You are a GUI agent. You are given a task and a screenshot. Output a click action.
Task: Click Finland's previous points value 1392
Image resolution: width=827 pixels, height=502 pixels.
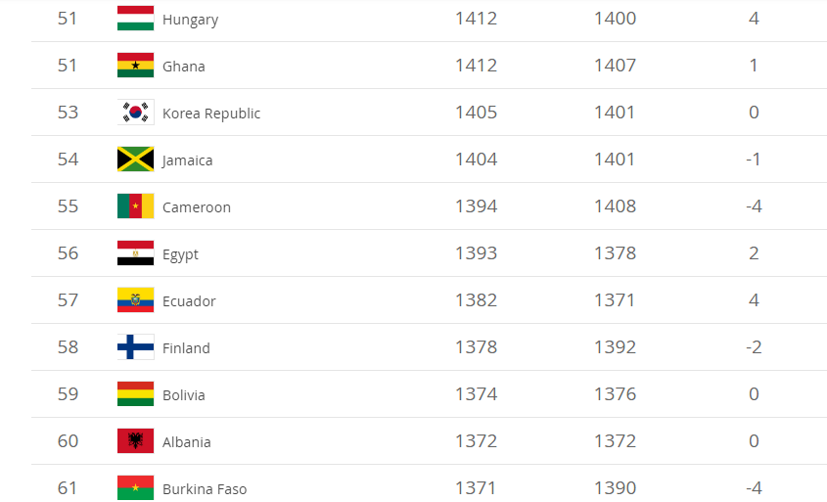615,347
